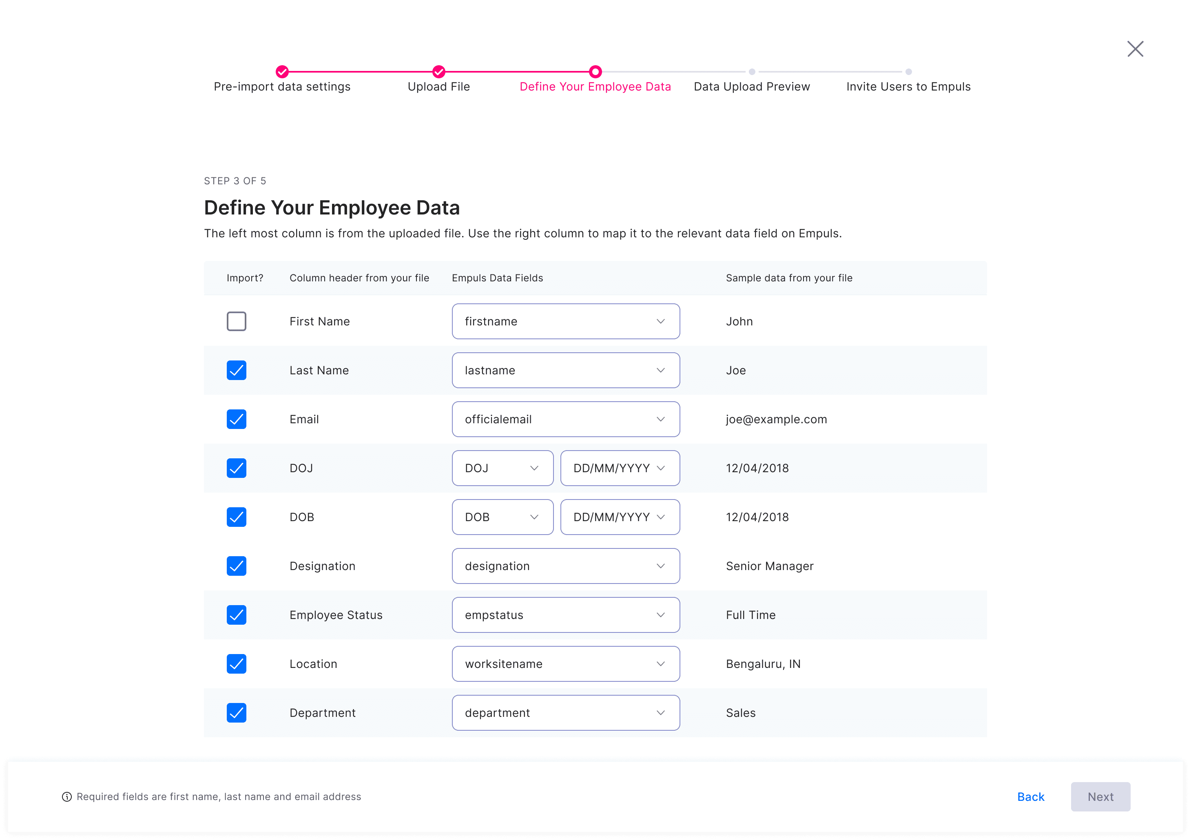Go to the Upload File step label
Screen dimensions: 1191x840
(439, 86)
